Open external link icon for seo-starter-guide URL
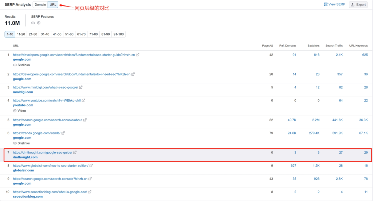Image resolution: width=373 pixels, height=201 pixels. point(137,55)
